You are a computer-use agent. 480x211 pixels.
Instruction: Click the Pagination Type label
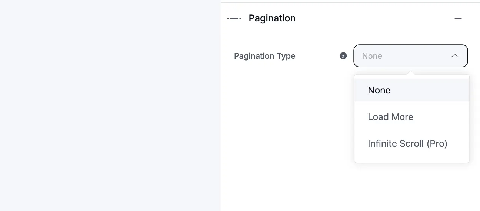tap(264, 56)
